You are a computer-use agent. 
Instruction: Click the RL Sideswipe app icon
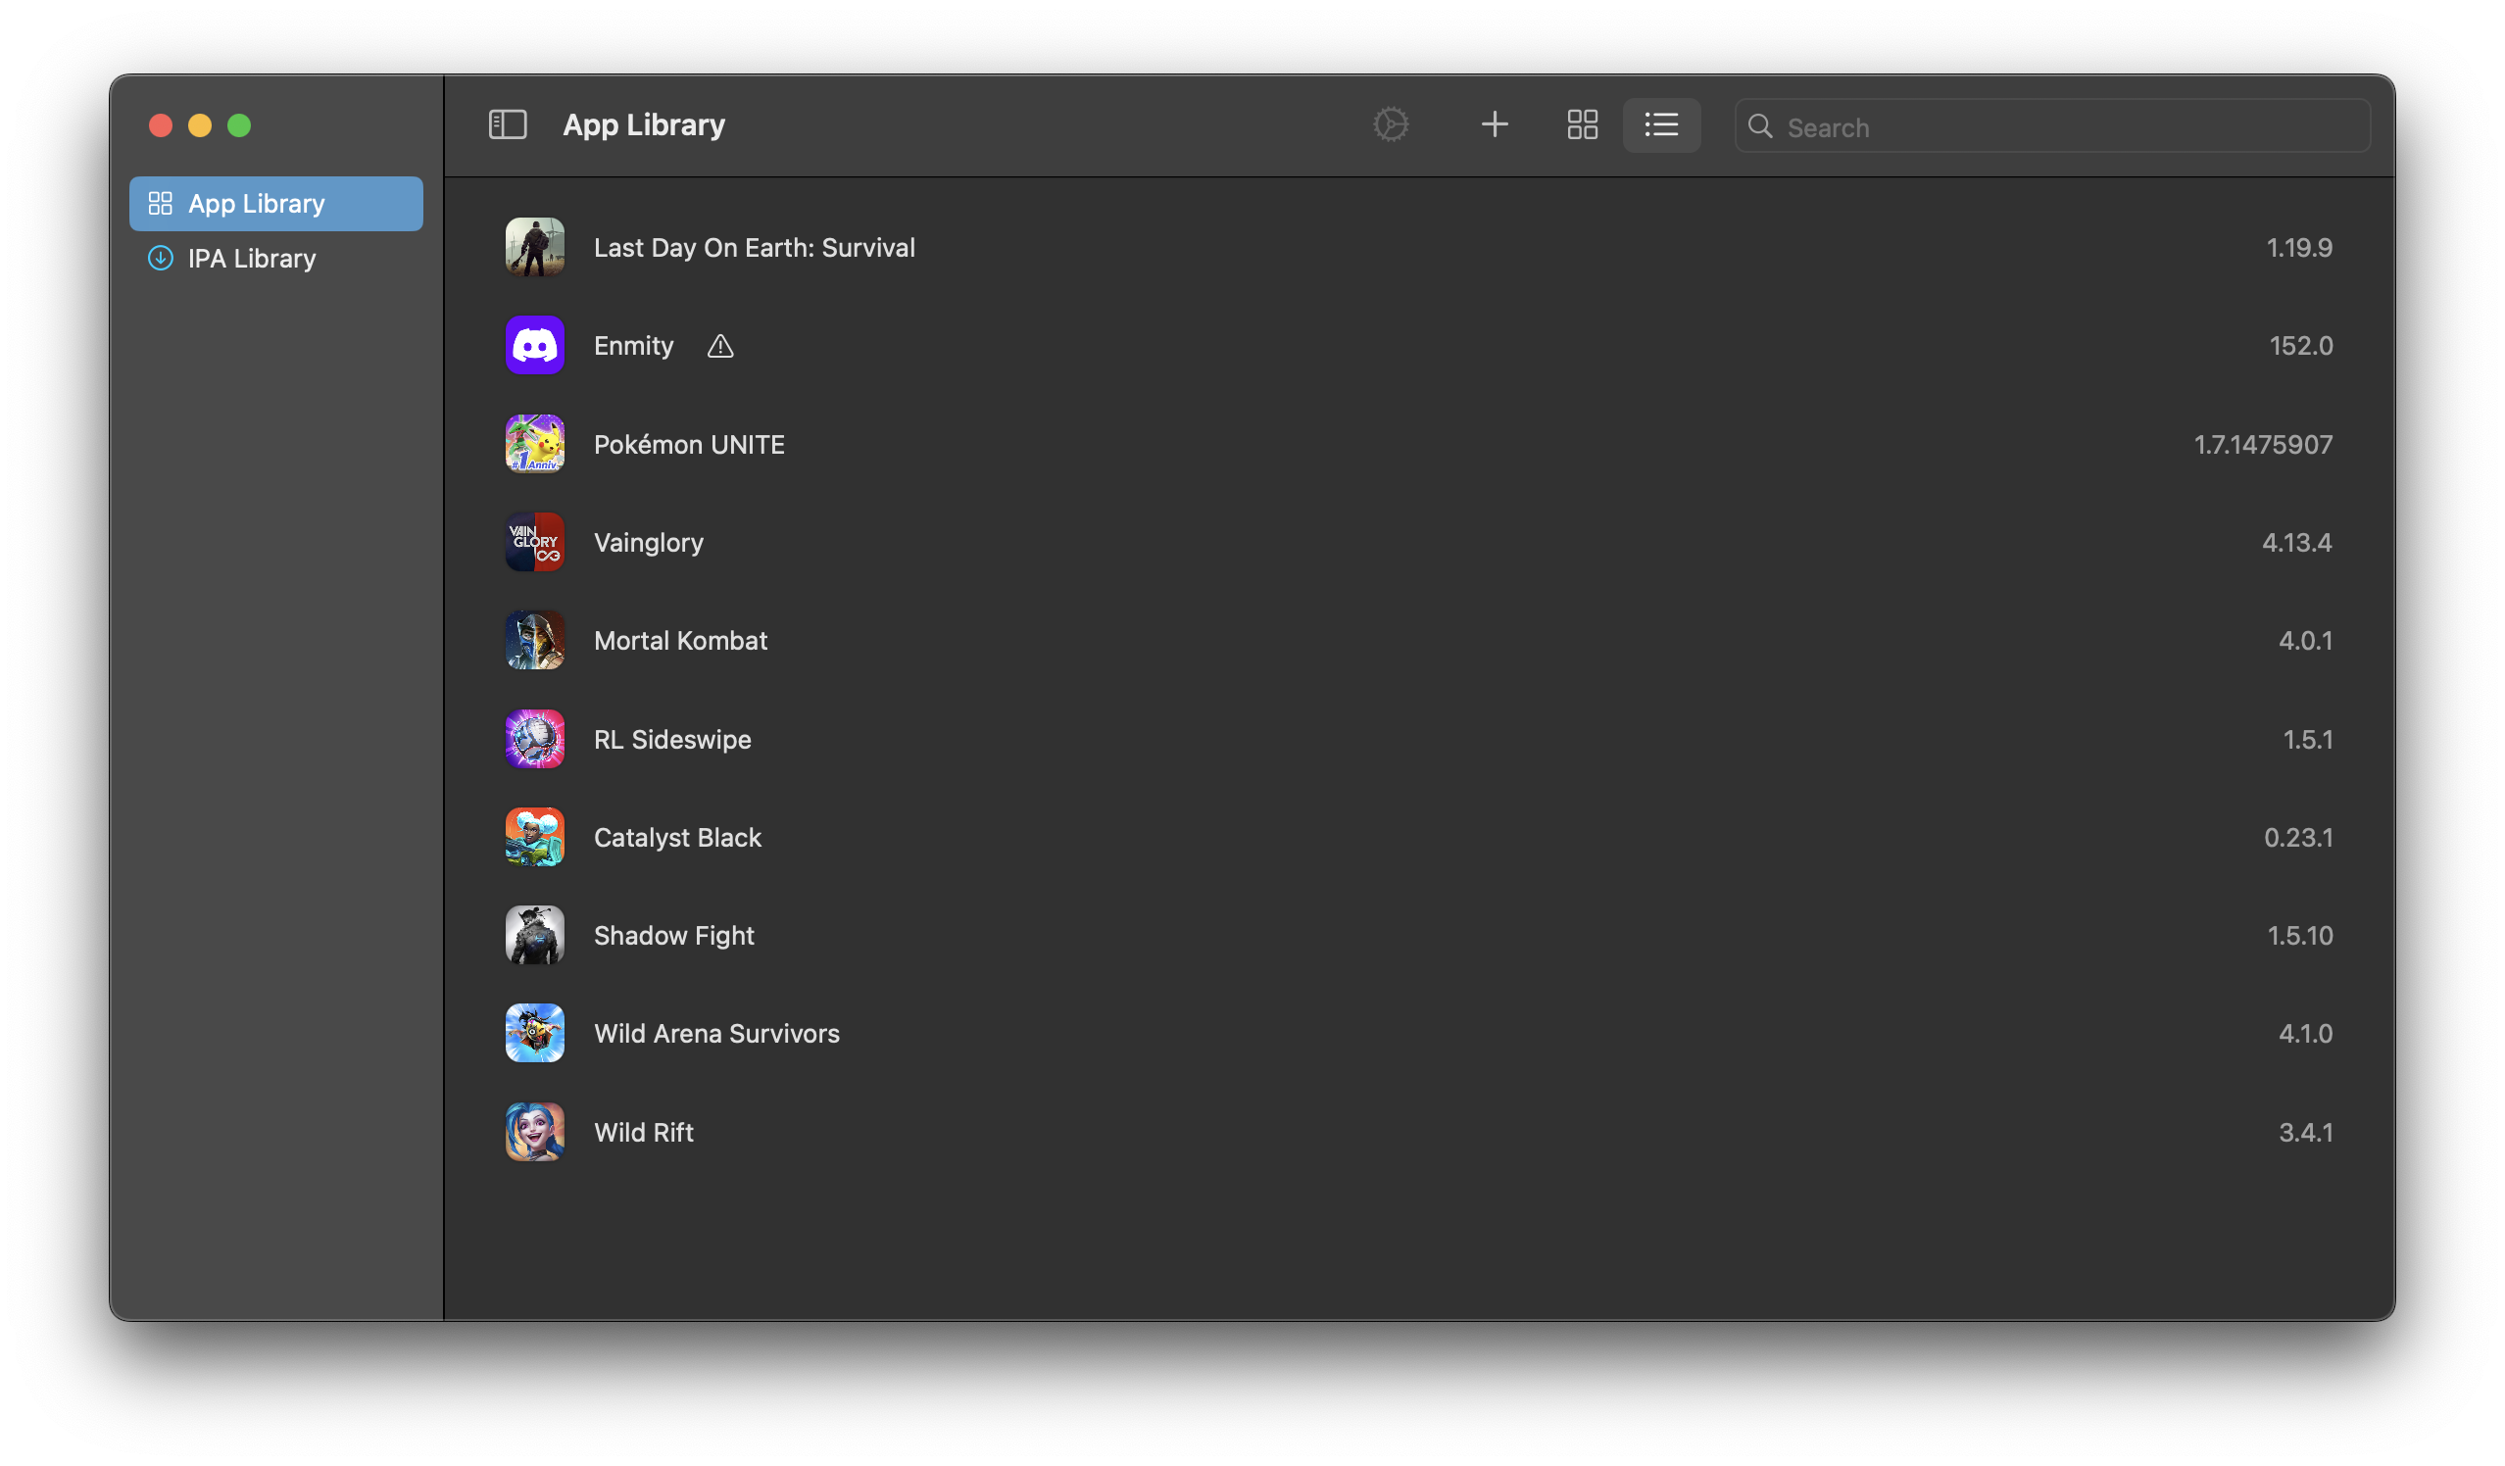click(535, 739)
